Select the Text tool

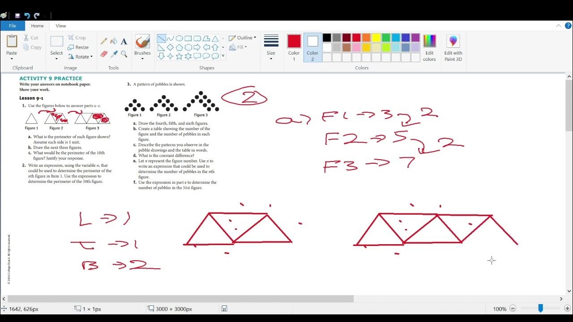(124, 41)
